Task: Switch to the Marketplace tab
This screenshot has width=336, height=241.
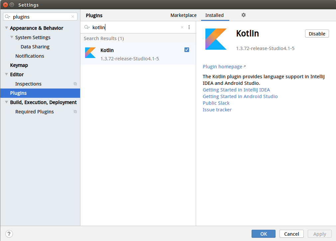Action: (183, 15)
